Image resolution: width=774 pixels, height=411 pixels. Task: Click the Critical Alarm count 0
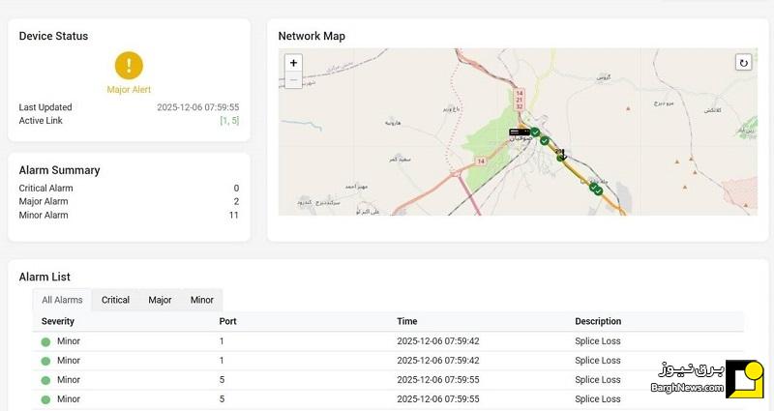pyautogui.click(x=236, y=188)
